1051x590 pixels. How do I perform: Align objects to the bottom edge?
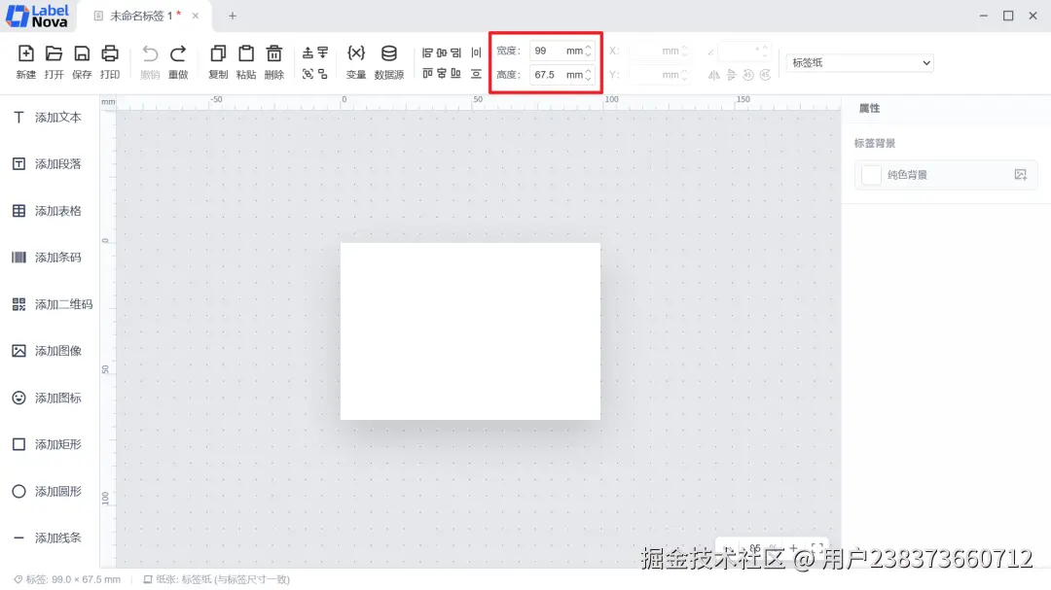pyautogui.click(x=455, y=73)
